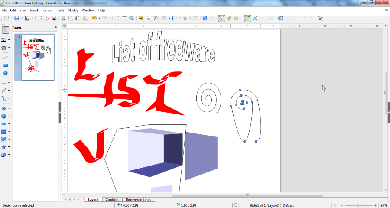390x208 pixels.
Task: Click the Line Color pencil swatch
Action: pos(4,40)
